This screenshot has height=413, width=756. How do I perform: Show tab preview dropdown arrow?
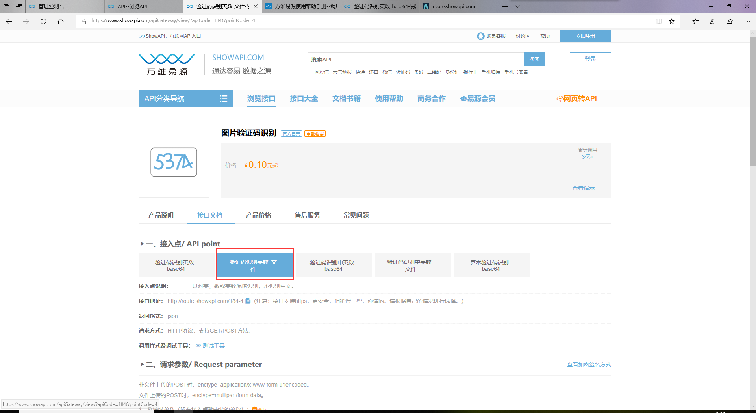(x=518, y=6)
